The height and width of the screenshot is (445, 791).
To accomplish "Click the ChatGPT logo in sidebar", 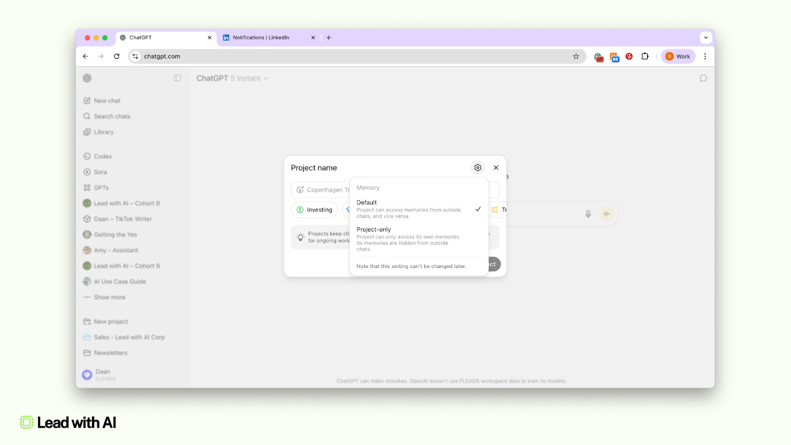I will point(87,78).
